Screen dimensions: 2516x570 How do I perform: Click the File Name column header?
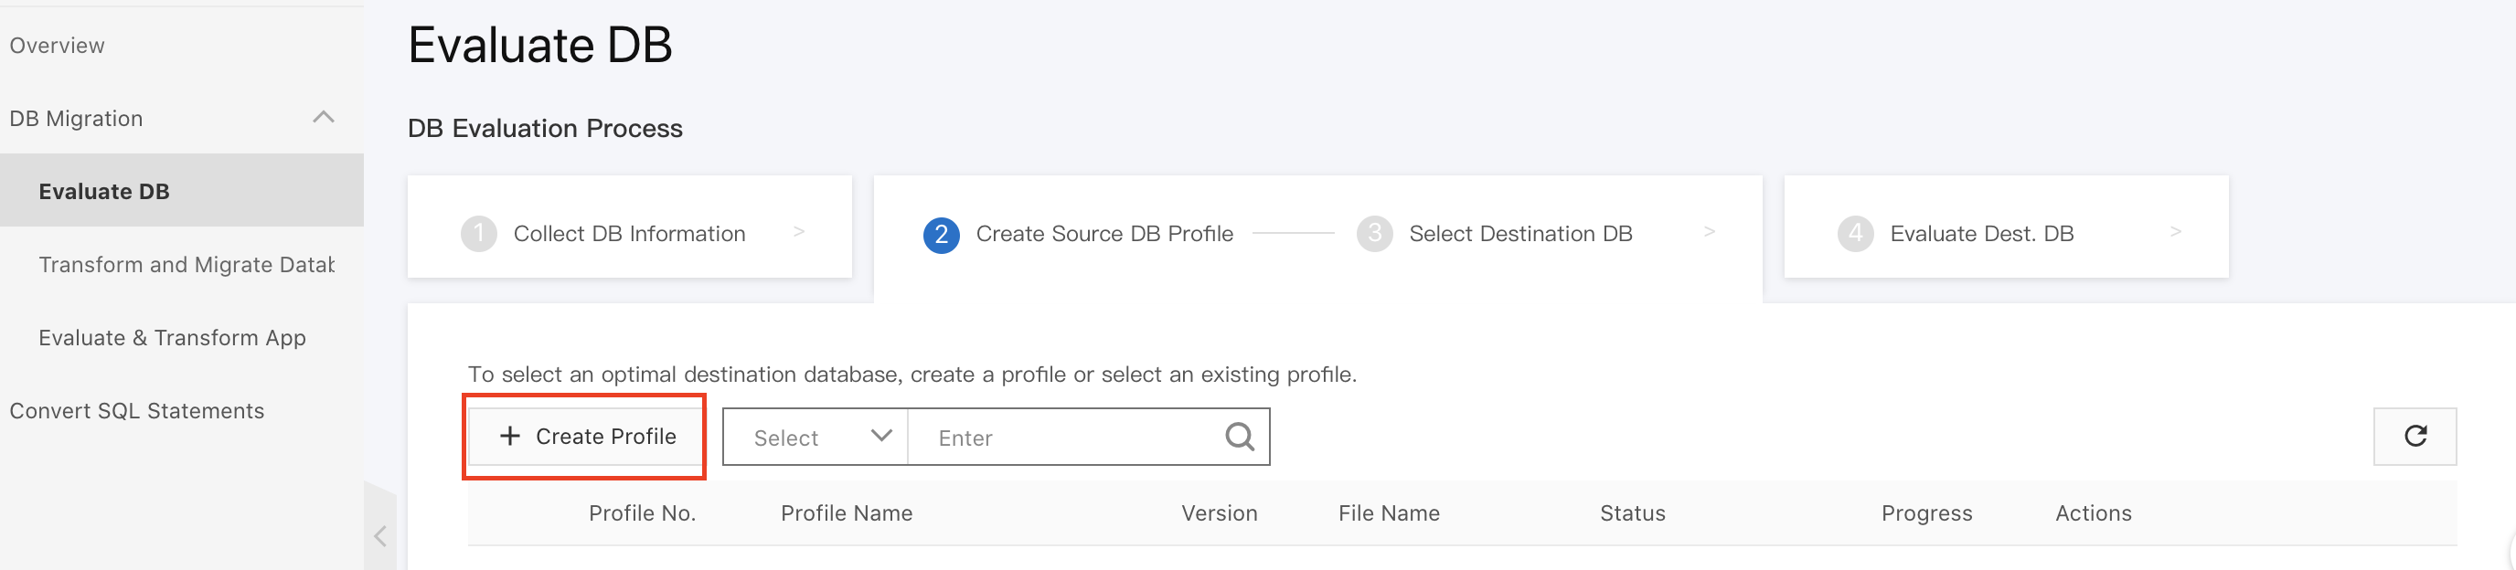coord(1389,513)
